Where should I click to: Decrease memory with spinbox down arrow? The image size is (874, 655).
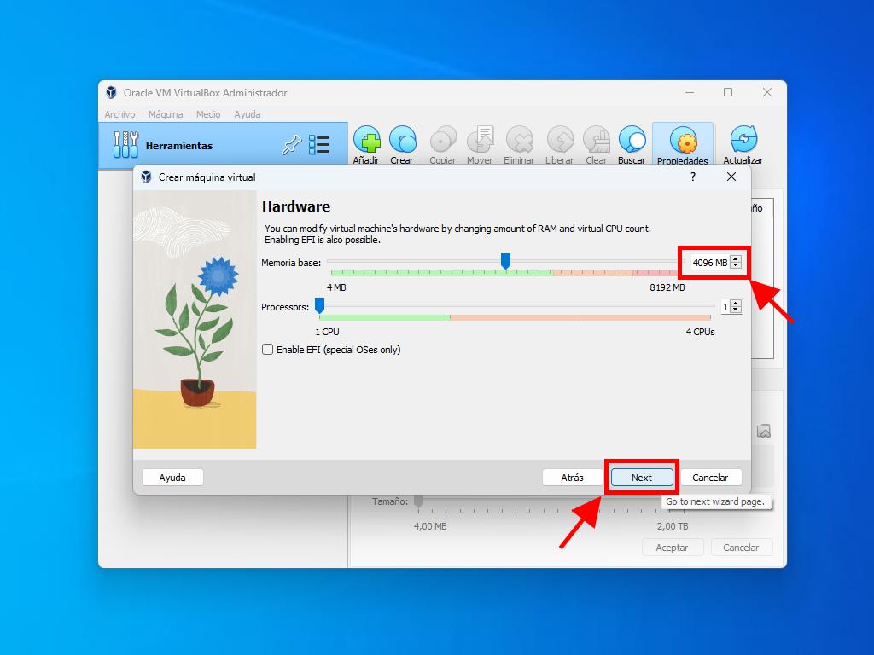click(736, 266)
